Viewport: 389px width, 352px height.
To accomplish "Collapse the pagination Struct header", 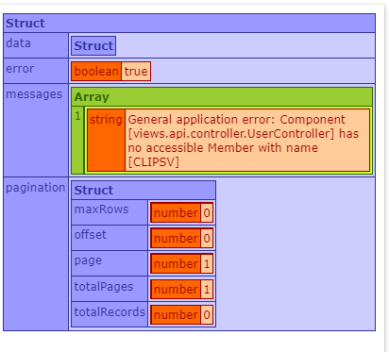I will coord(144,191).
